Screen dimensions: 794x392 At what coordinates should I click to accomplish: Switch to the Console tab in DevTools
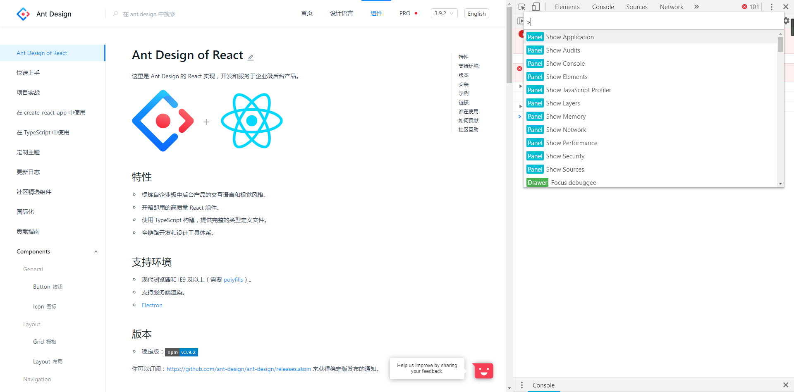(x=603, y=7)
